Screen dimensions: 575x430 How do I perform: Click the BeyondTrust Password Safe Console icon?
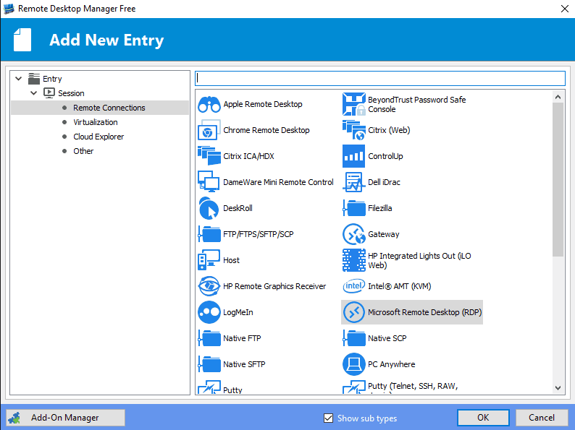tap(354, 104)
